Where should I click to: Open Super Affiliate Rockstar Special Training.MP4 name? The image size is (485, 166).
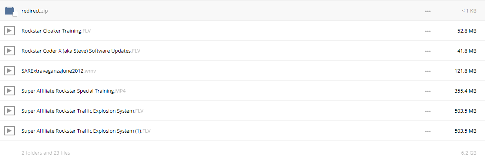74,91
